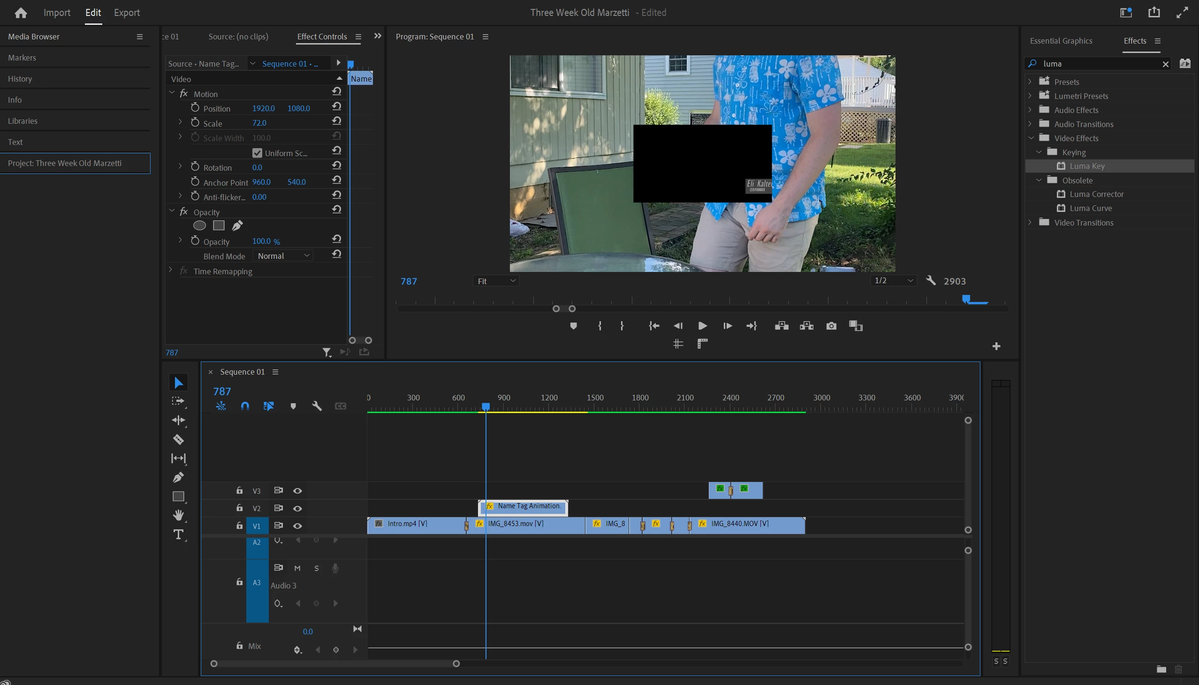Expand the Video Transitions folder
1199x685 pixels.
click(x=1030, y=223)
